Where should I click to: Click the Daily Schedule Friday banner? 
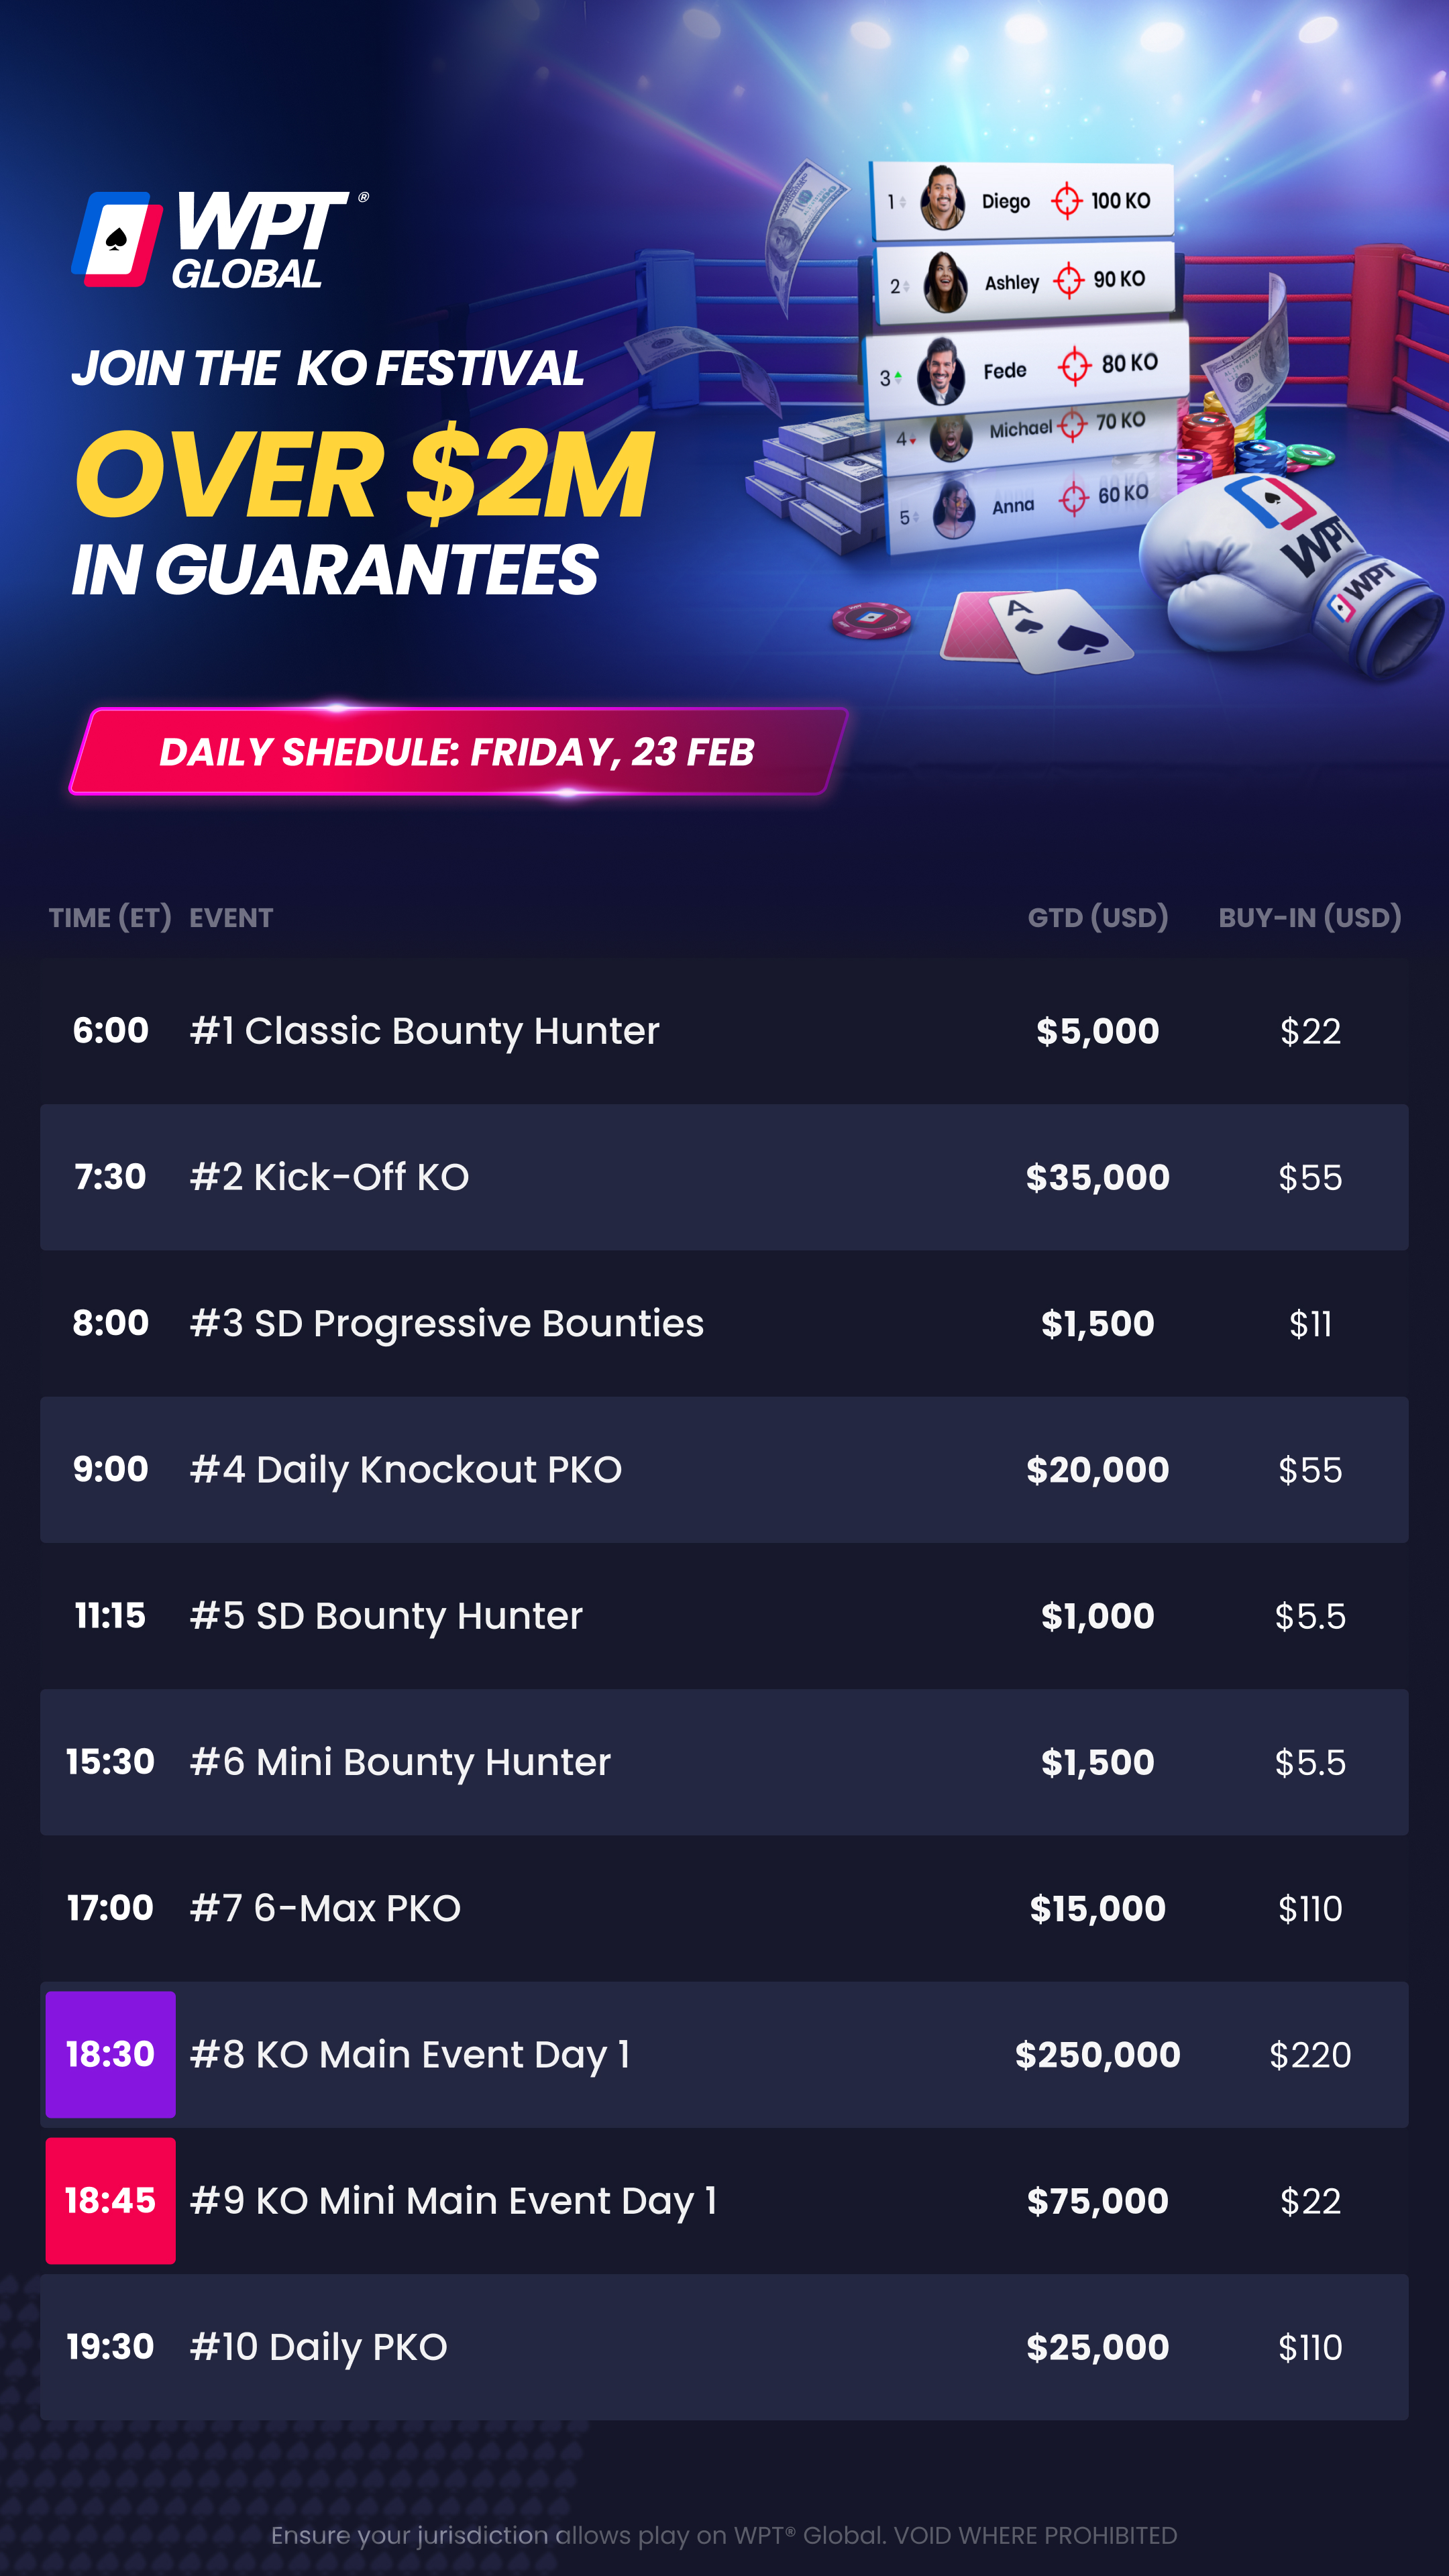(457, 752)
